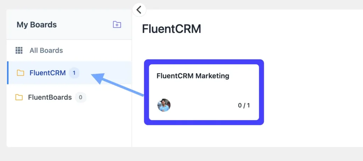Click the 0 / 1 task counter
363x161 pixels.
(244, 105)
